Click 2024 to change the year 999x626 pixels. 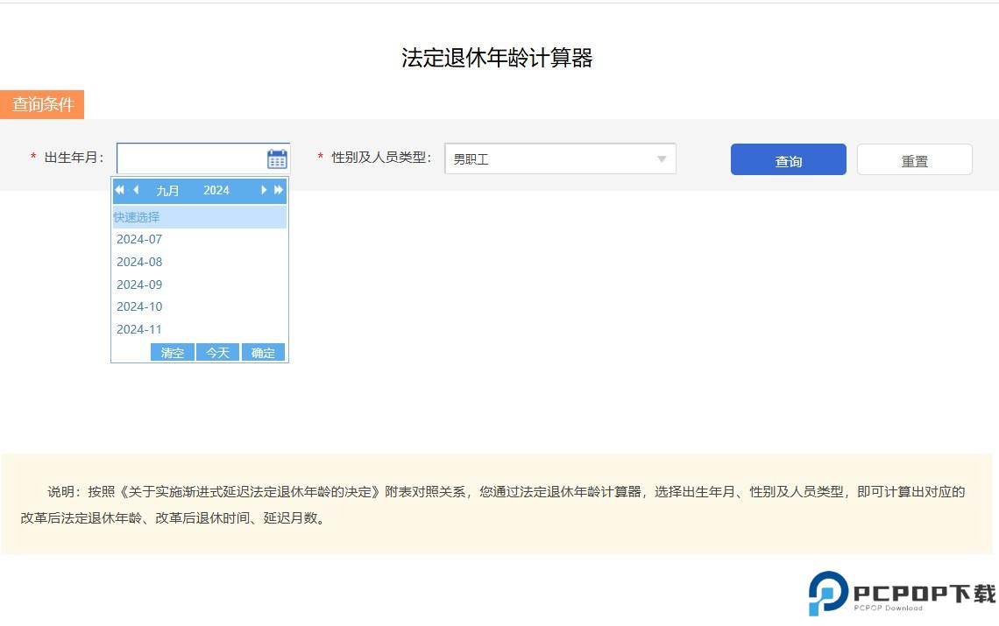(x=216, y=190)
